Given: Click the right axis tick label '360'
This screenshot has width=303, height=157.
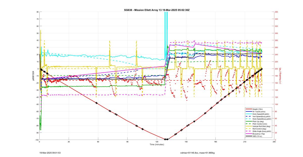Looking at the screenshot, I should [x=276, y=12].
